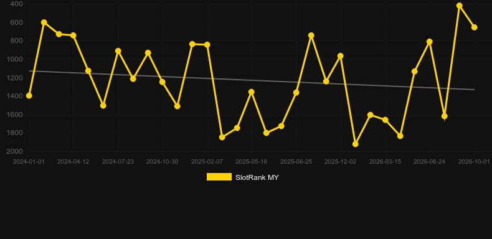Select the highest-ranked data point near 400

(x=460, y=6)
